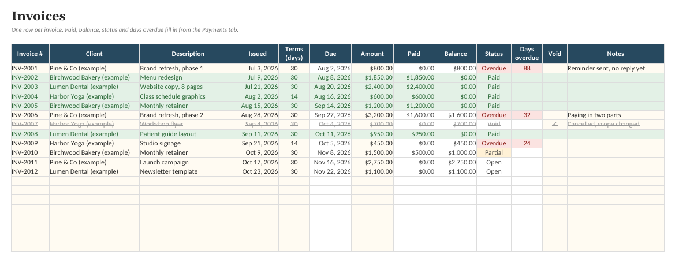Select the Description column header
This screenshot has height=262, width=675.
188,54
